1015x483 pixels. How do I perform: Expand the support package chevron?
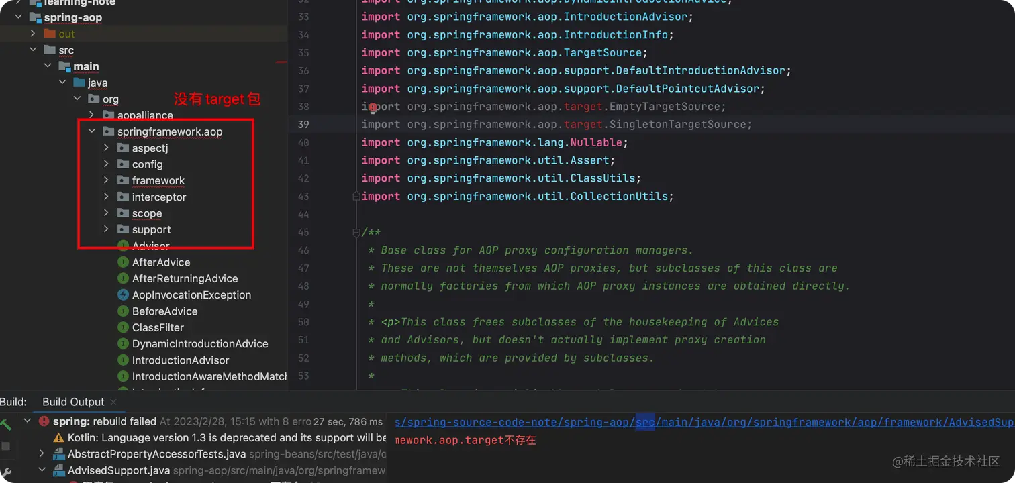(x=107, y=229)
